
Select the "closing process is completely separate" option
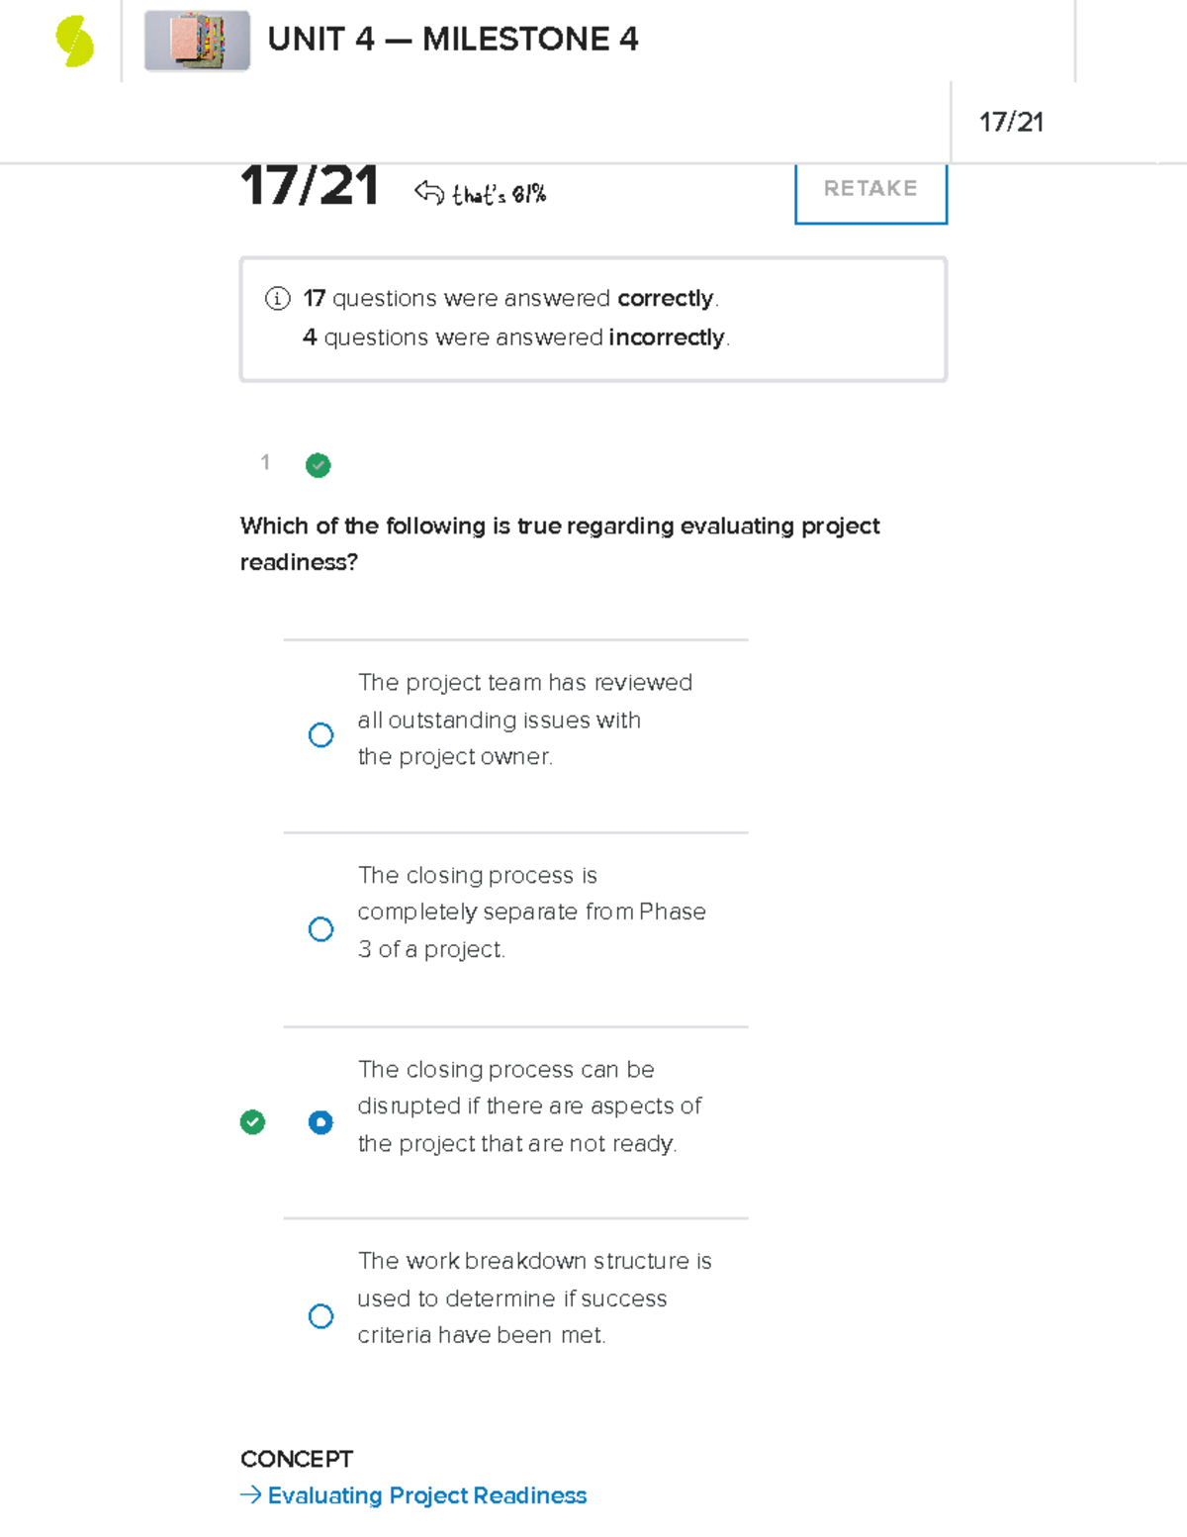tap(320, 928)
